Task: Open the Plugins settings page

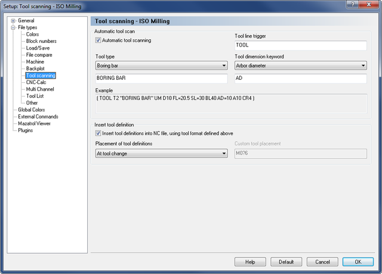Action: pos(25,130)
